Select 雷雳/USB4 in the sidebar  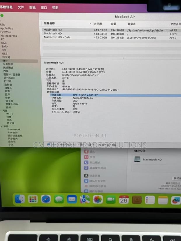click(12, 104)
